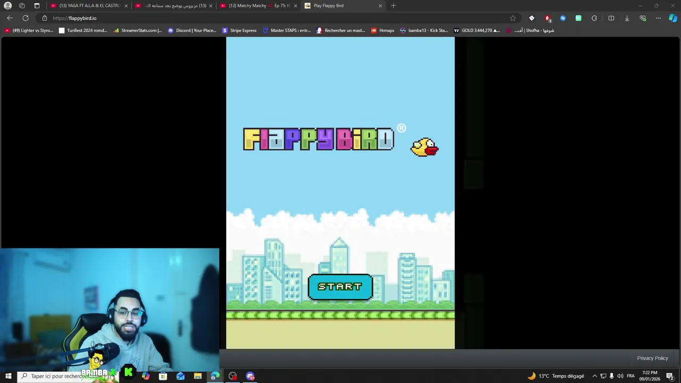Open the notification center icon
This screenshot has width=681, height=383.
pos(670,376)
